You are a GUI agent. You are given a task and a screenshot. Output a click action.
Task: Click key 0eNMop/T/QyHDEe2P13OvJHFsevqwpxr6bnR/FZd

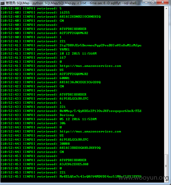pos(100,111)
